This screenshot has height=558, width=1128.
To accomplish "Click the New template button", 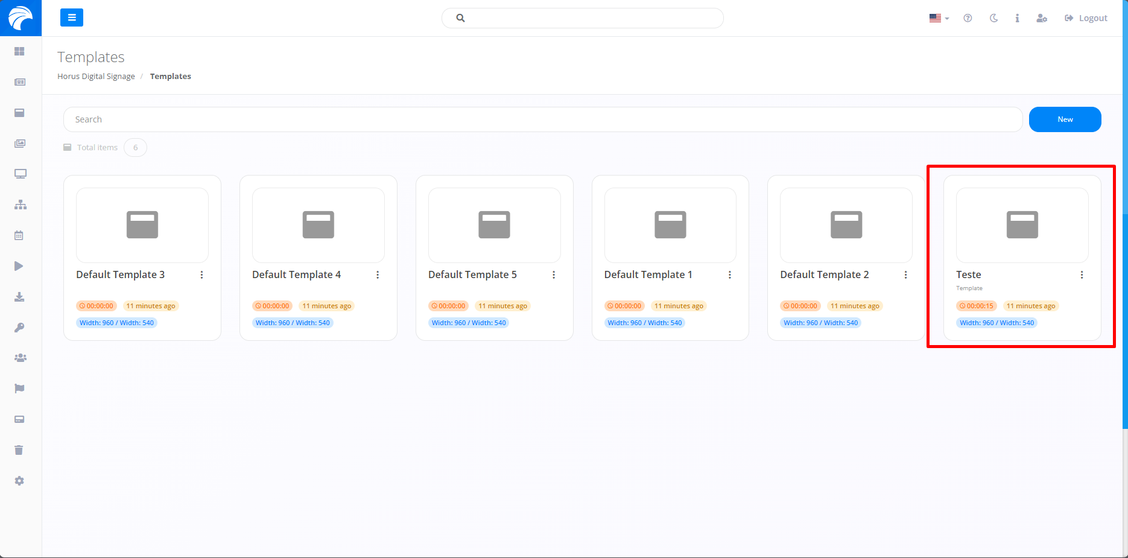I will (x=1065, y=119).
